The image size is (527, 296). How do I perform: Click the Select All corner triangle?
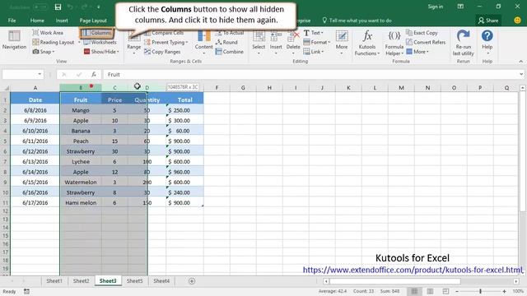click(x=6, y=88)
